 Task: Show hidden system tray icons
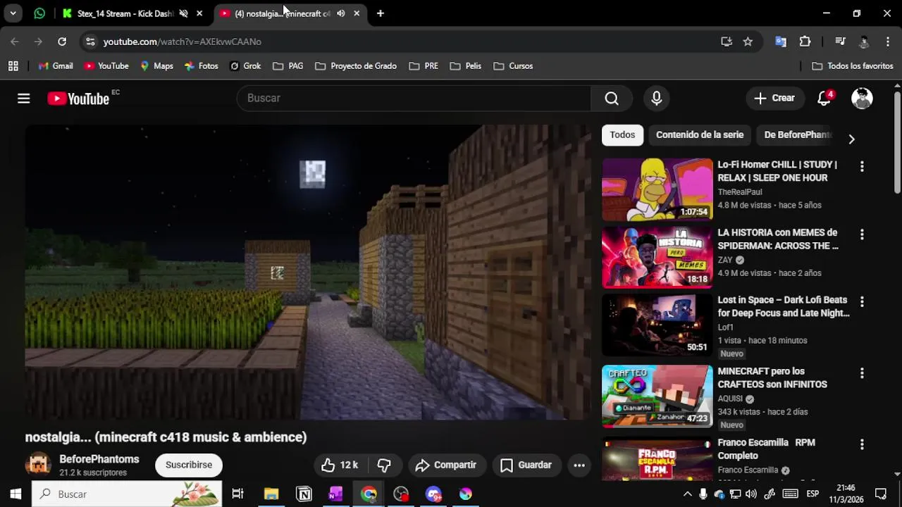pos(688,494)
